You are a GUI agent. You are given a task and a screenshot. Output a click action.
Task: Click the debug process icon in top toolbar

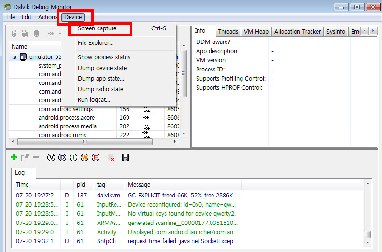(14, 33)
